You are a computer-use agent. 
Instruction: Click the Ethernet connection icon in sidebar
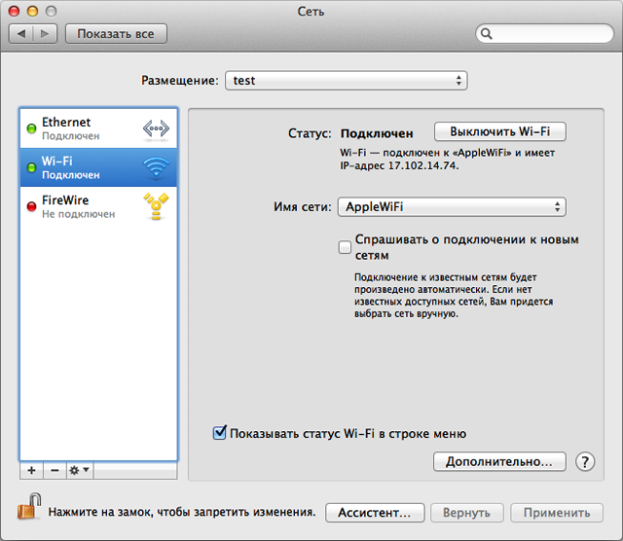point(156,128)
